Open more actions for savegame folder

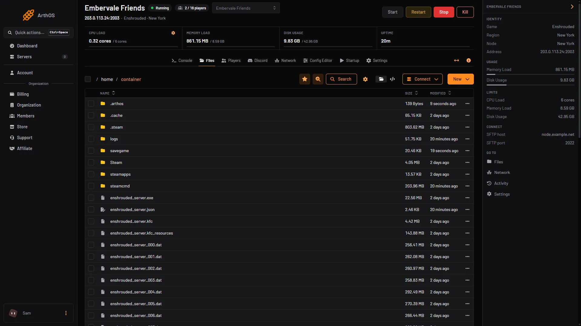[467, 151]
